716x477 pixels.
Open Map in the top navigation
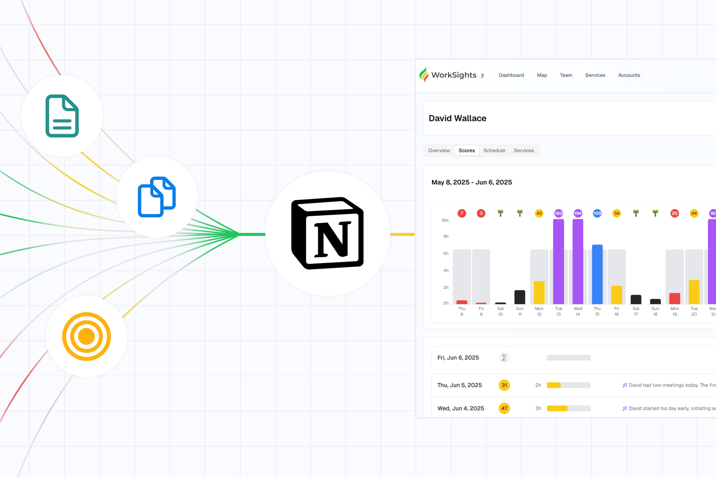pos(542,75)
